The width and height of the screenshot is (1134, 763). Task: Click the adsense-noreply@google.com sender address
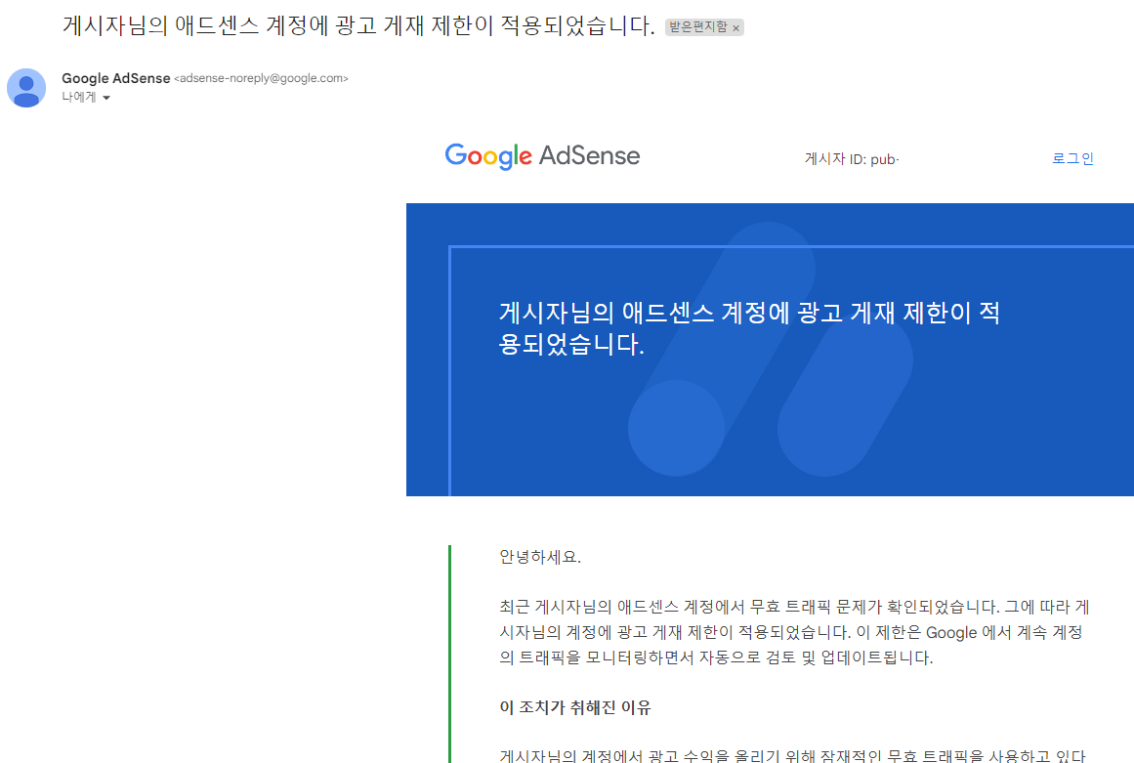click(261, 78)
